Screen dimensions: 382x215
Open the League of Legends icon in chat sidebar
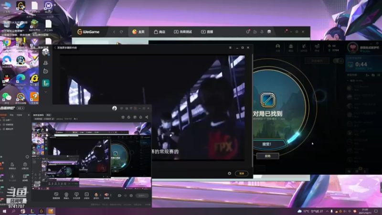(x=45, y=83)
